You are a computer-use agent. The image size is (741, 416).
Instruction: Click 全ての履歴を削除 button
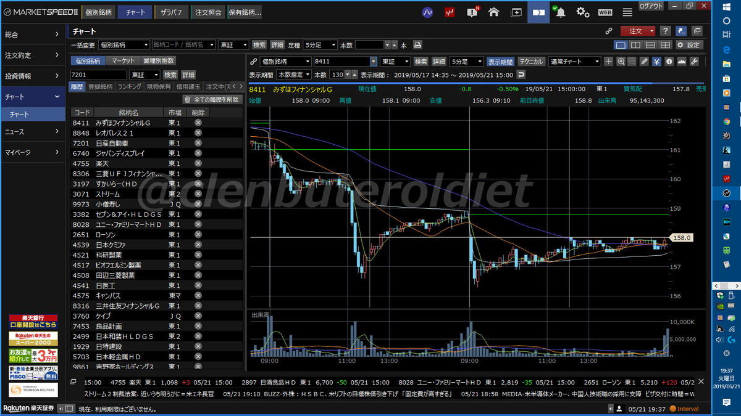(212, 99)
